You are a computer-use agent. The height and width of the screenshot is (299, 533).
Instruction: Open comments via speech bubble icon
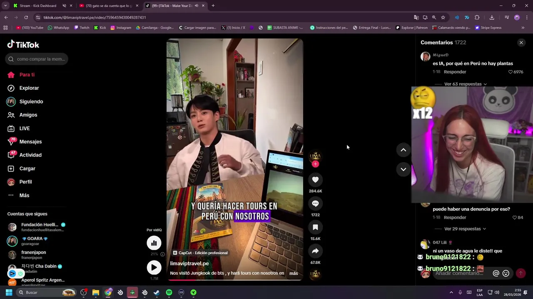pyautogui.click(x=315, y=203)
